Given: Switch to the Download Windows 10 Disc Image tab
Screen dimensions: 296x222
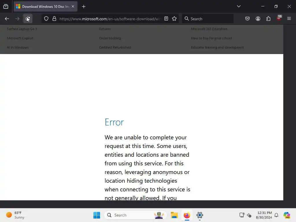Looking at the screenshot, I should pyautogui.click(x=45, y=6).
